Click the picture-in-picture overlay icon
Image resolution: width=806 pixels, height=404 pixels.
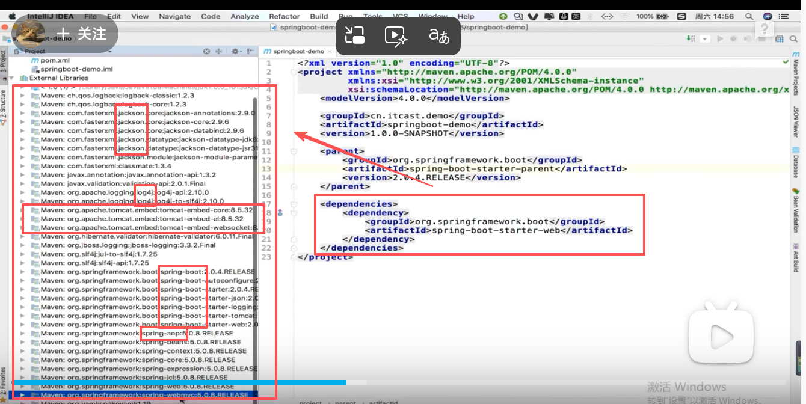[355, 35]
